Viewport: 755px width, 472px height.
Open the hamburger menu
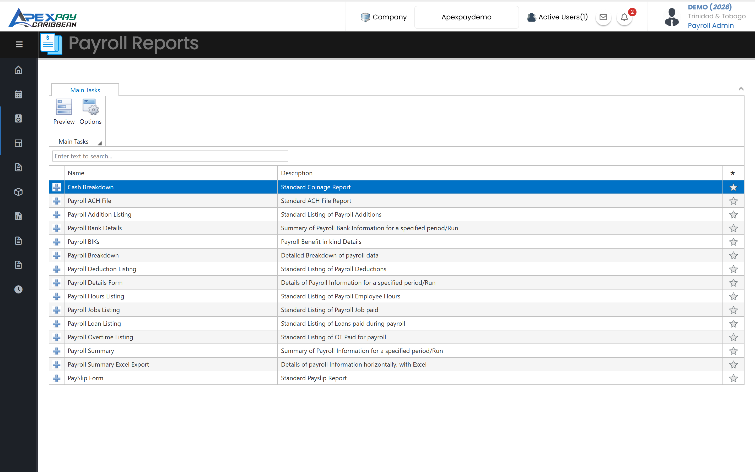[19, 44]
